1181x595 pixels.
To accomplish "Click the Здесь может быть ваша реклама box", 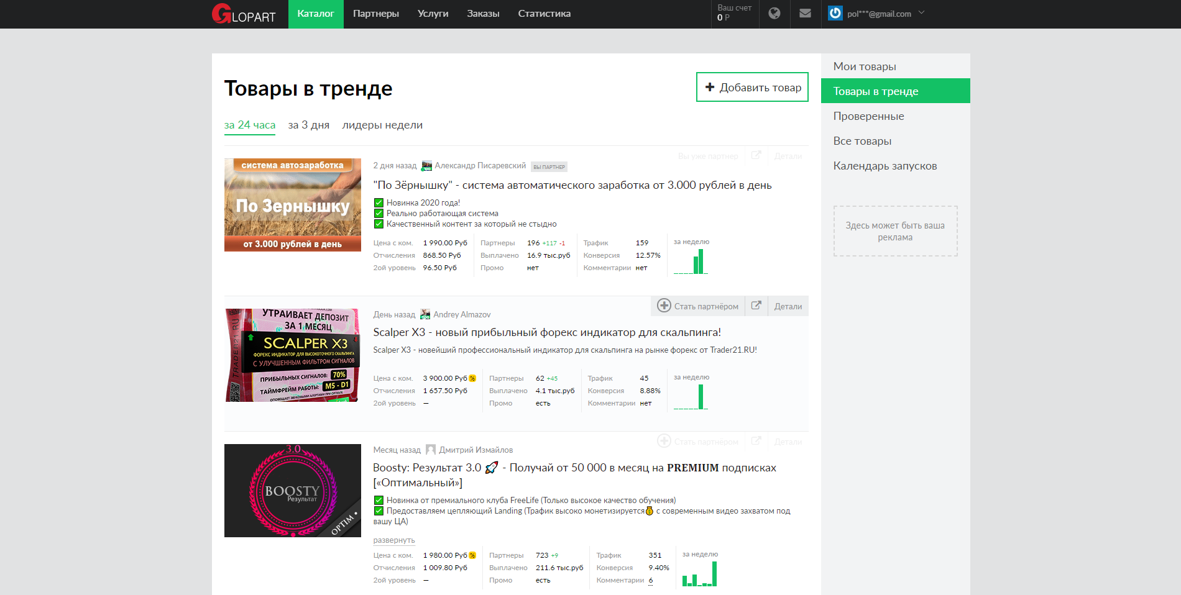I will tap(895, 231).
